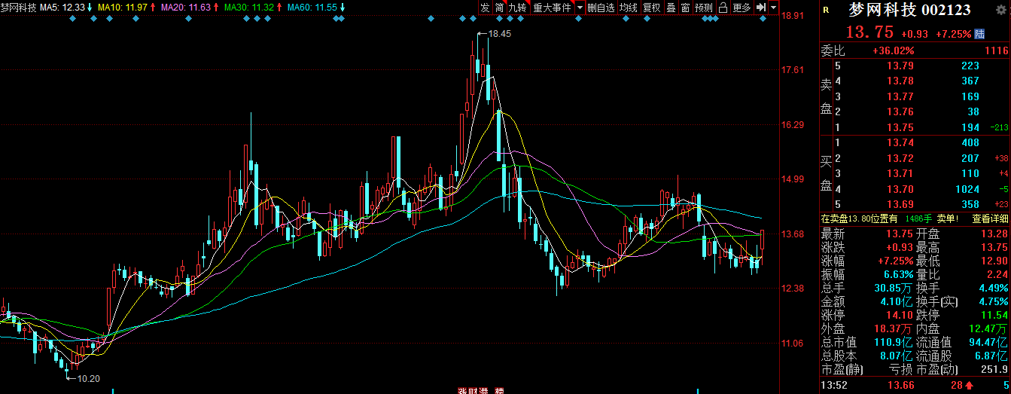Expand the dropdown next to 重大事件
The image size is (1011, 394).
tap(580, 8)
